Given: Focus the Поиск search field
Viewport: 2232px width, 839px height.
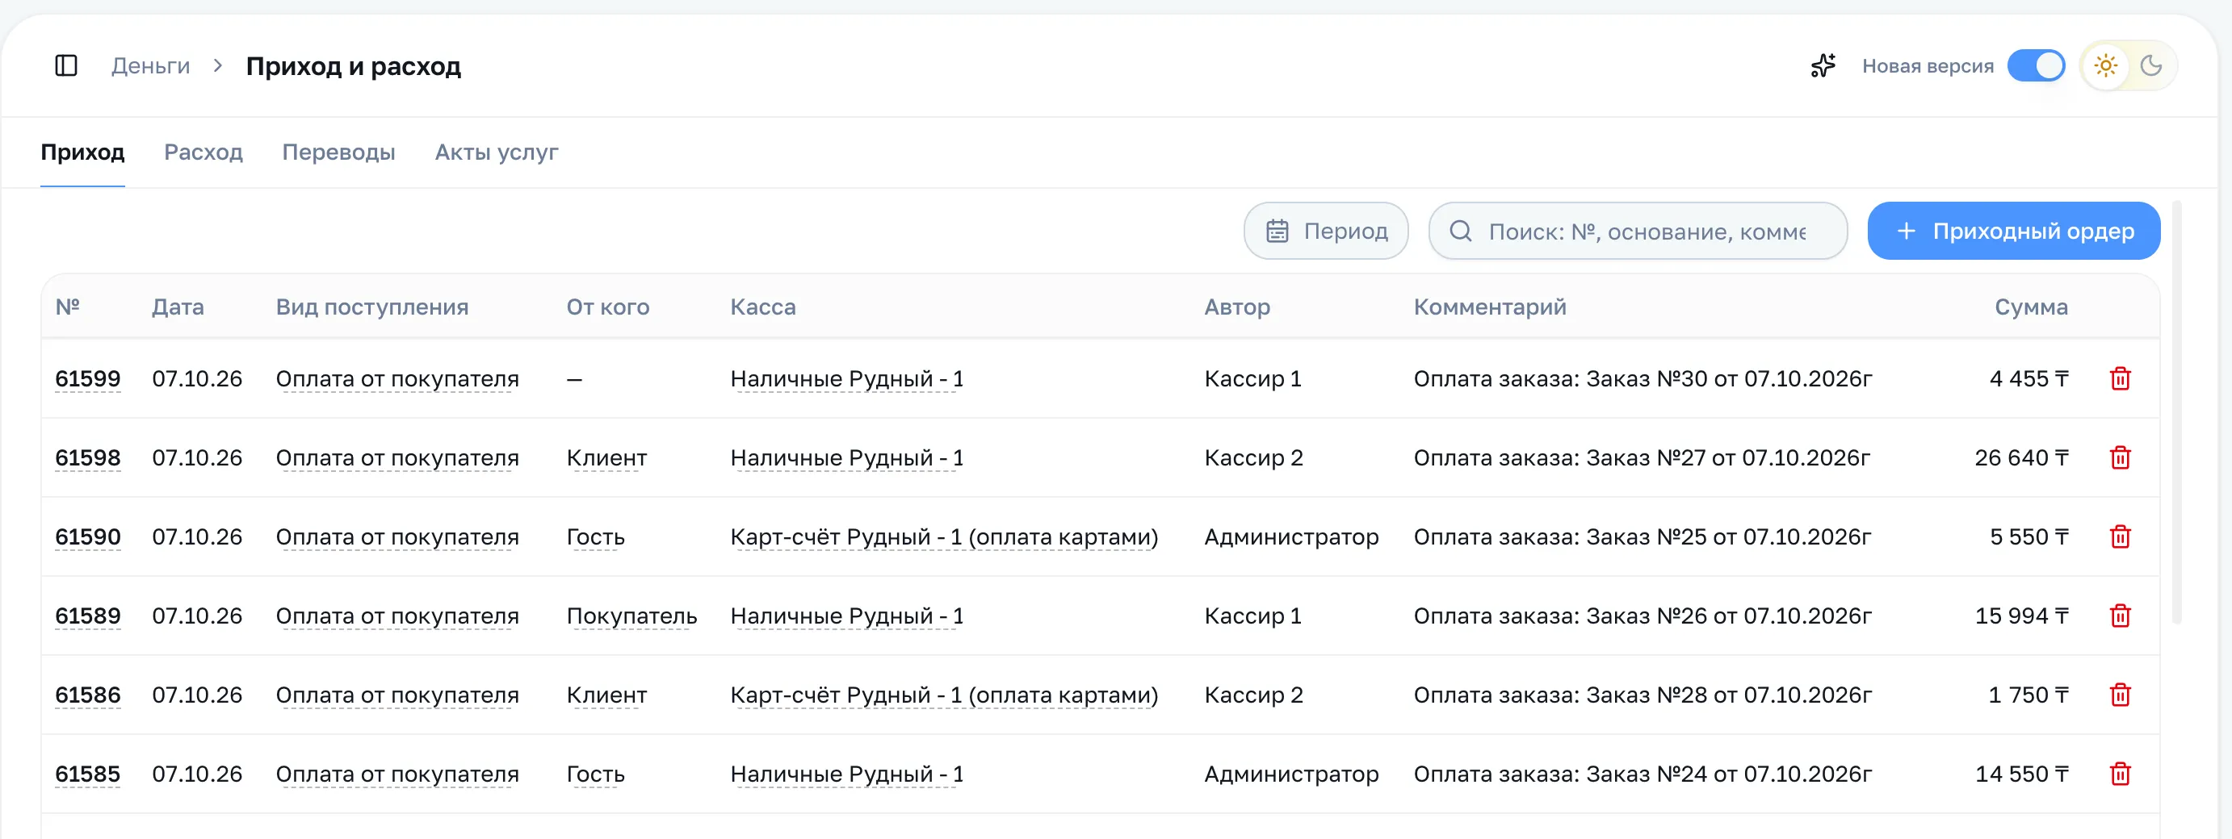Looking at the screenshot, I should tap(1638, 232).
